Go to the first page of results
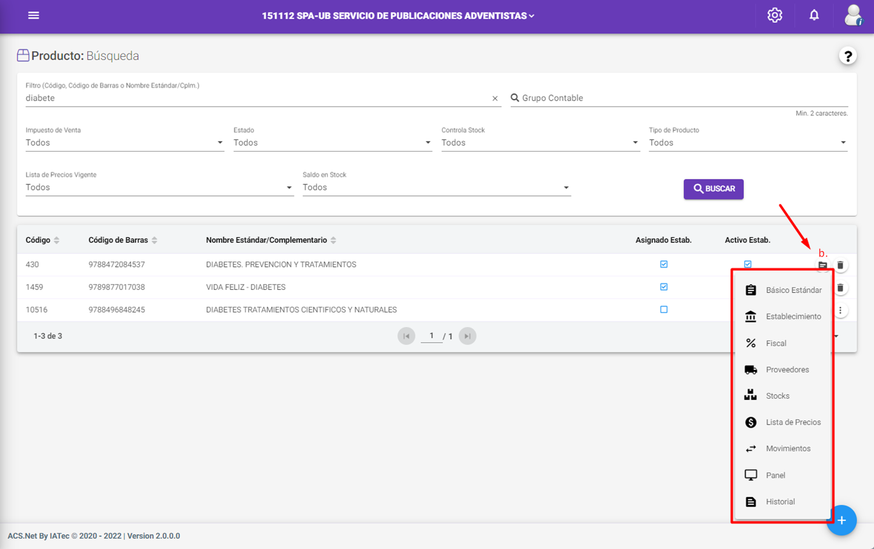 coord(406,336)
